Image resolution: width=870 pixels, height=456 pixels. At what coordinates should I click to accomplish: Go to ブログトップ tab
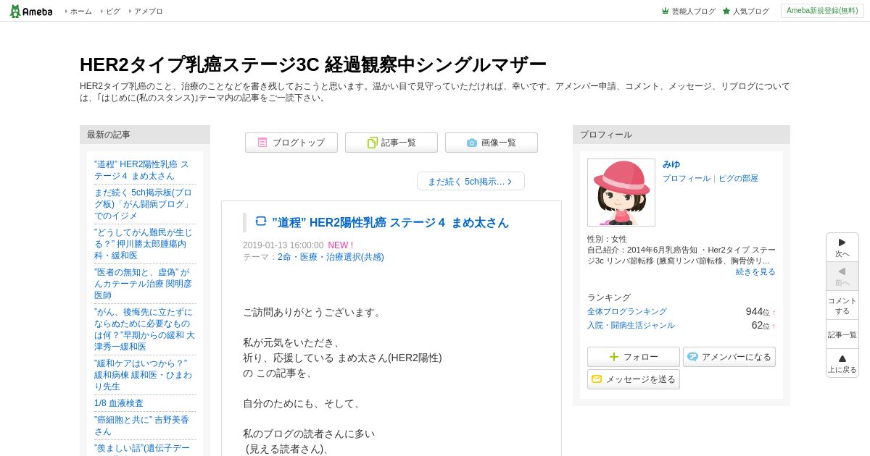291,143
